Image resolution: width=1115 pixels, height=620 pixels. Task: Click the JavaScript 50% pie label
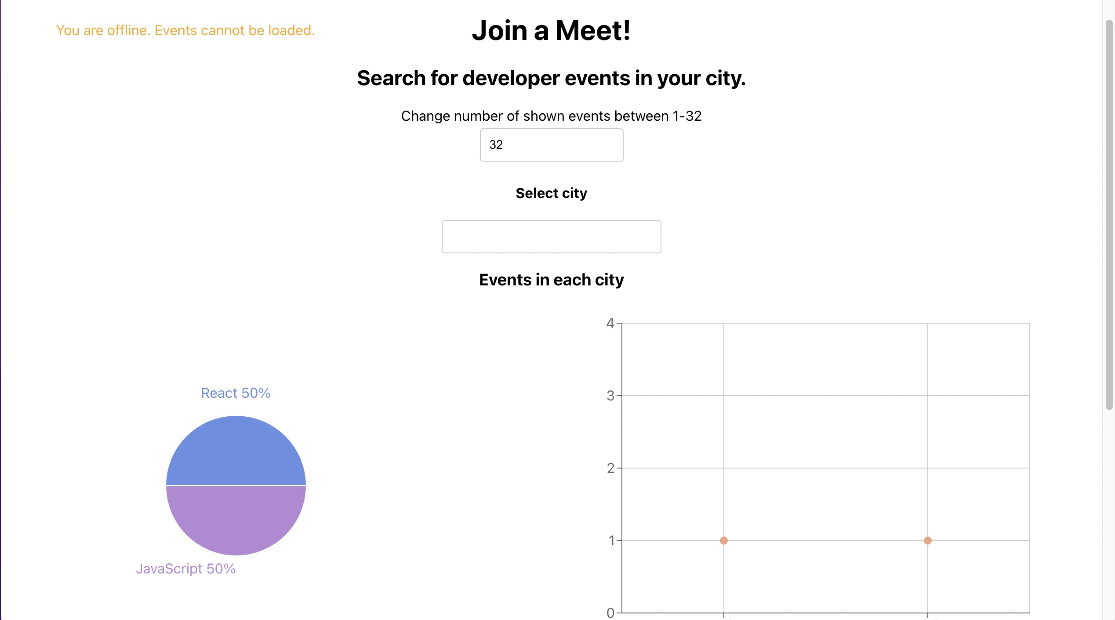click(186, 569)
